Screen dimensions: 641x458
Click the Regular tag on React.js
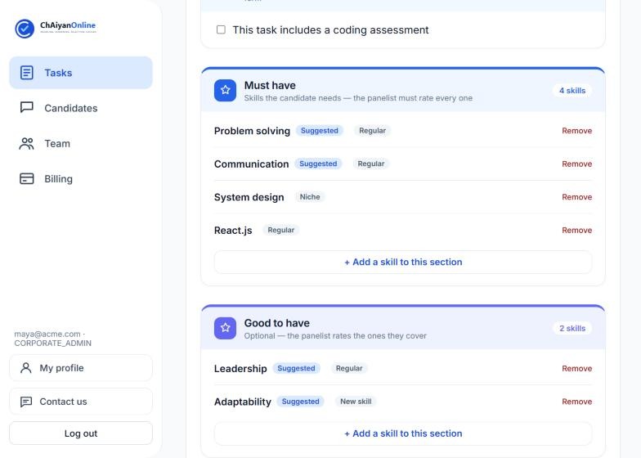click(281, 230)
